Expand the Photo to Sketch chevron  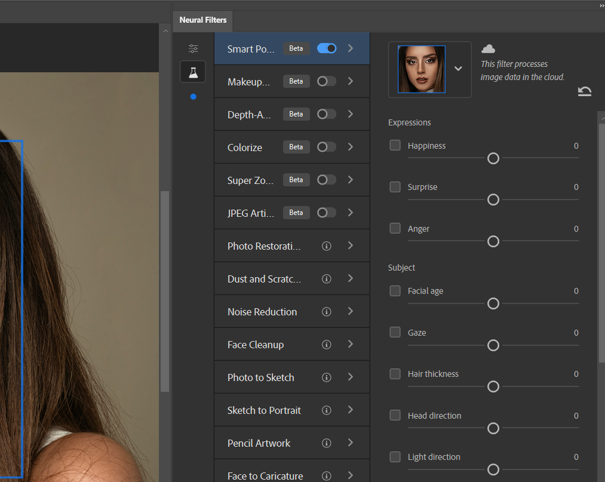[x=351, y=377]
